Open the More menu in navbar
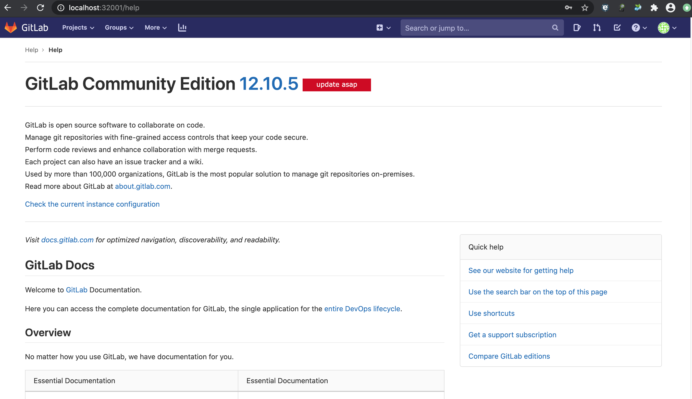Screen dimensions: 692x399 [x=155, y=28]
